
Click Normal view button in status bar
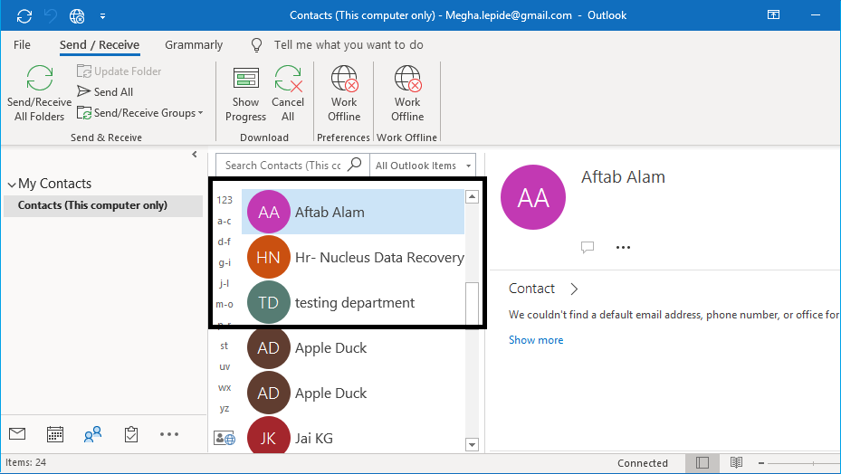click(702, 463)
